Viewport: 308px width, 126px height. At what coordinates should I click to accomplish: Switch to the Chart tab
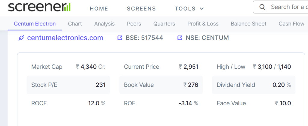pos(75,24)
